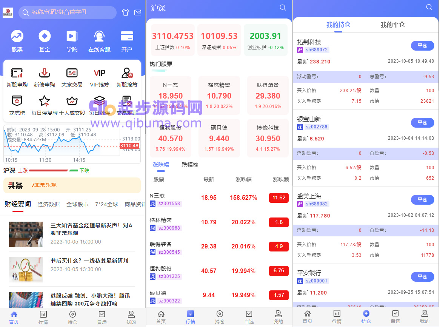This screenshot has width=440, height=327.
Task: Tap 自选 icon in holdings screen nav
Action: click(x=395, y=313)
